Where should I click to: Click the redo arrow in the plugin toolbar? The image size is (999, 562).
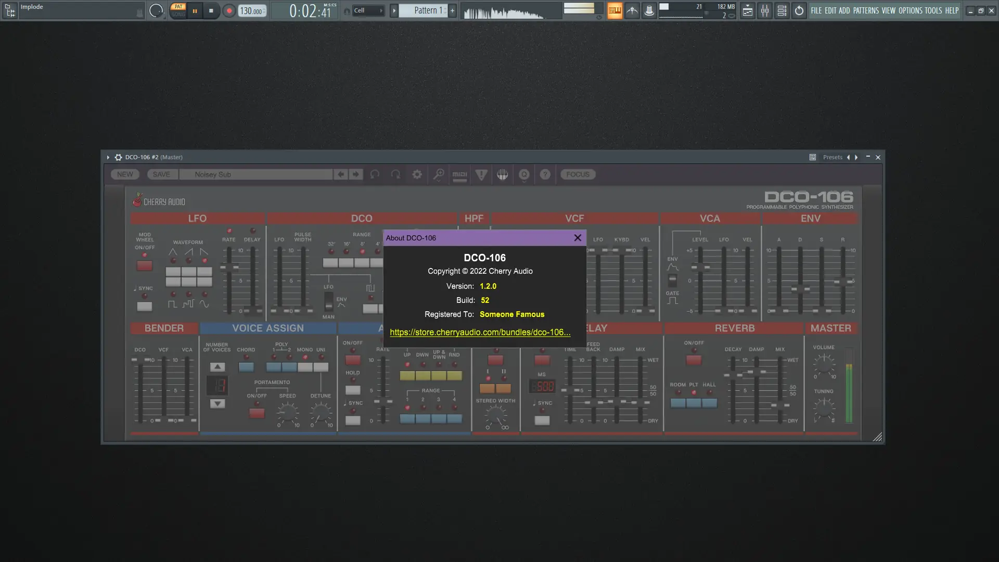[x=395, y=175]
